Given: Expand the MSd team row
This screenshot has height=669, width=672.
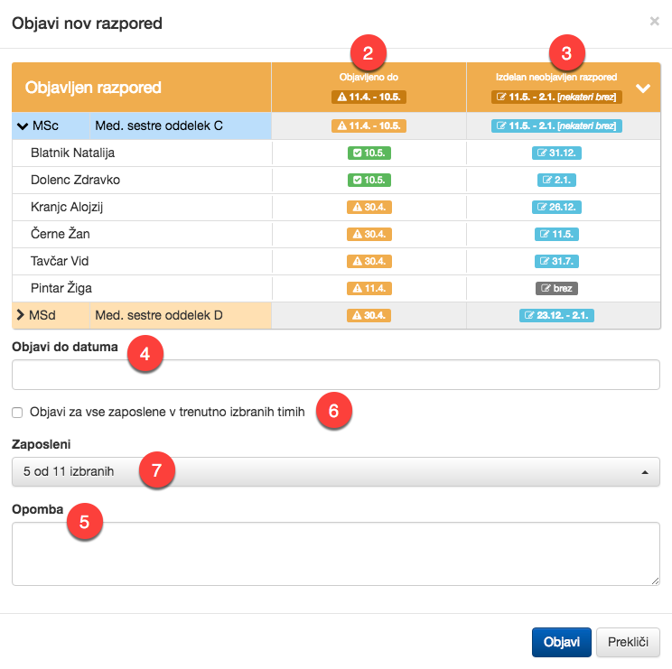Looking at the screenshot, I should pyautogui.click(x=21, y=316).
